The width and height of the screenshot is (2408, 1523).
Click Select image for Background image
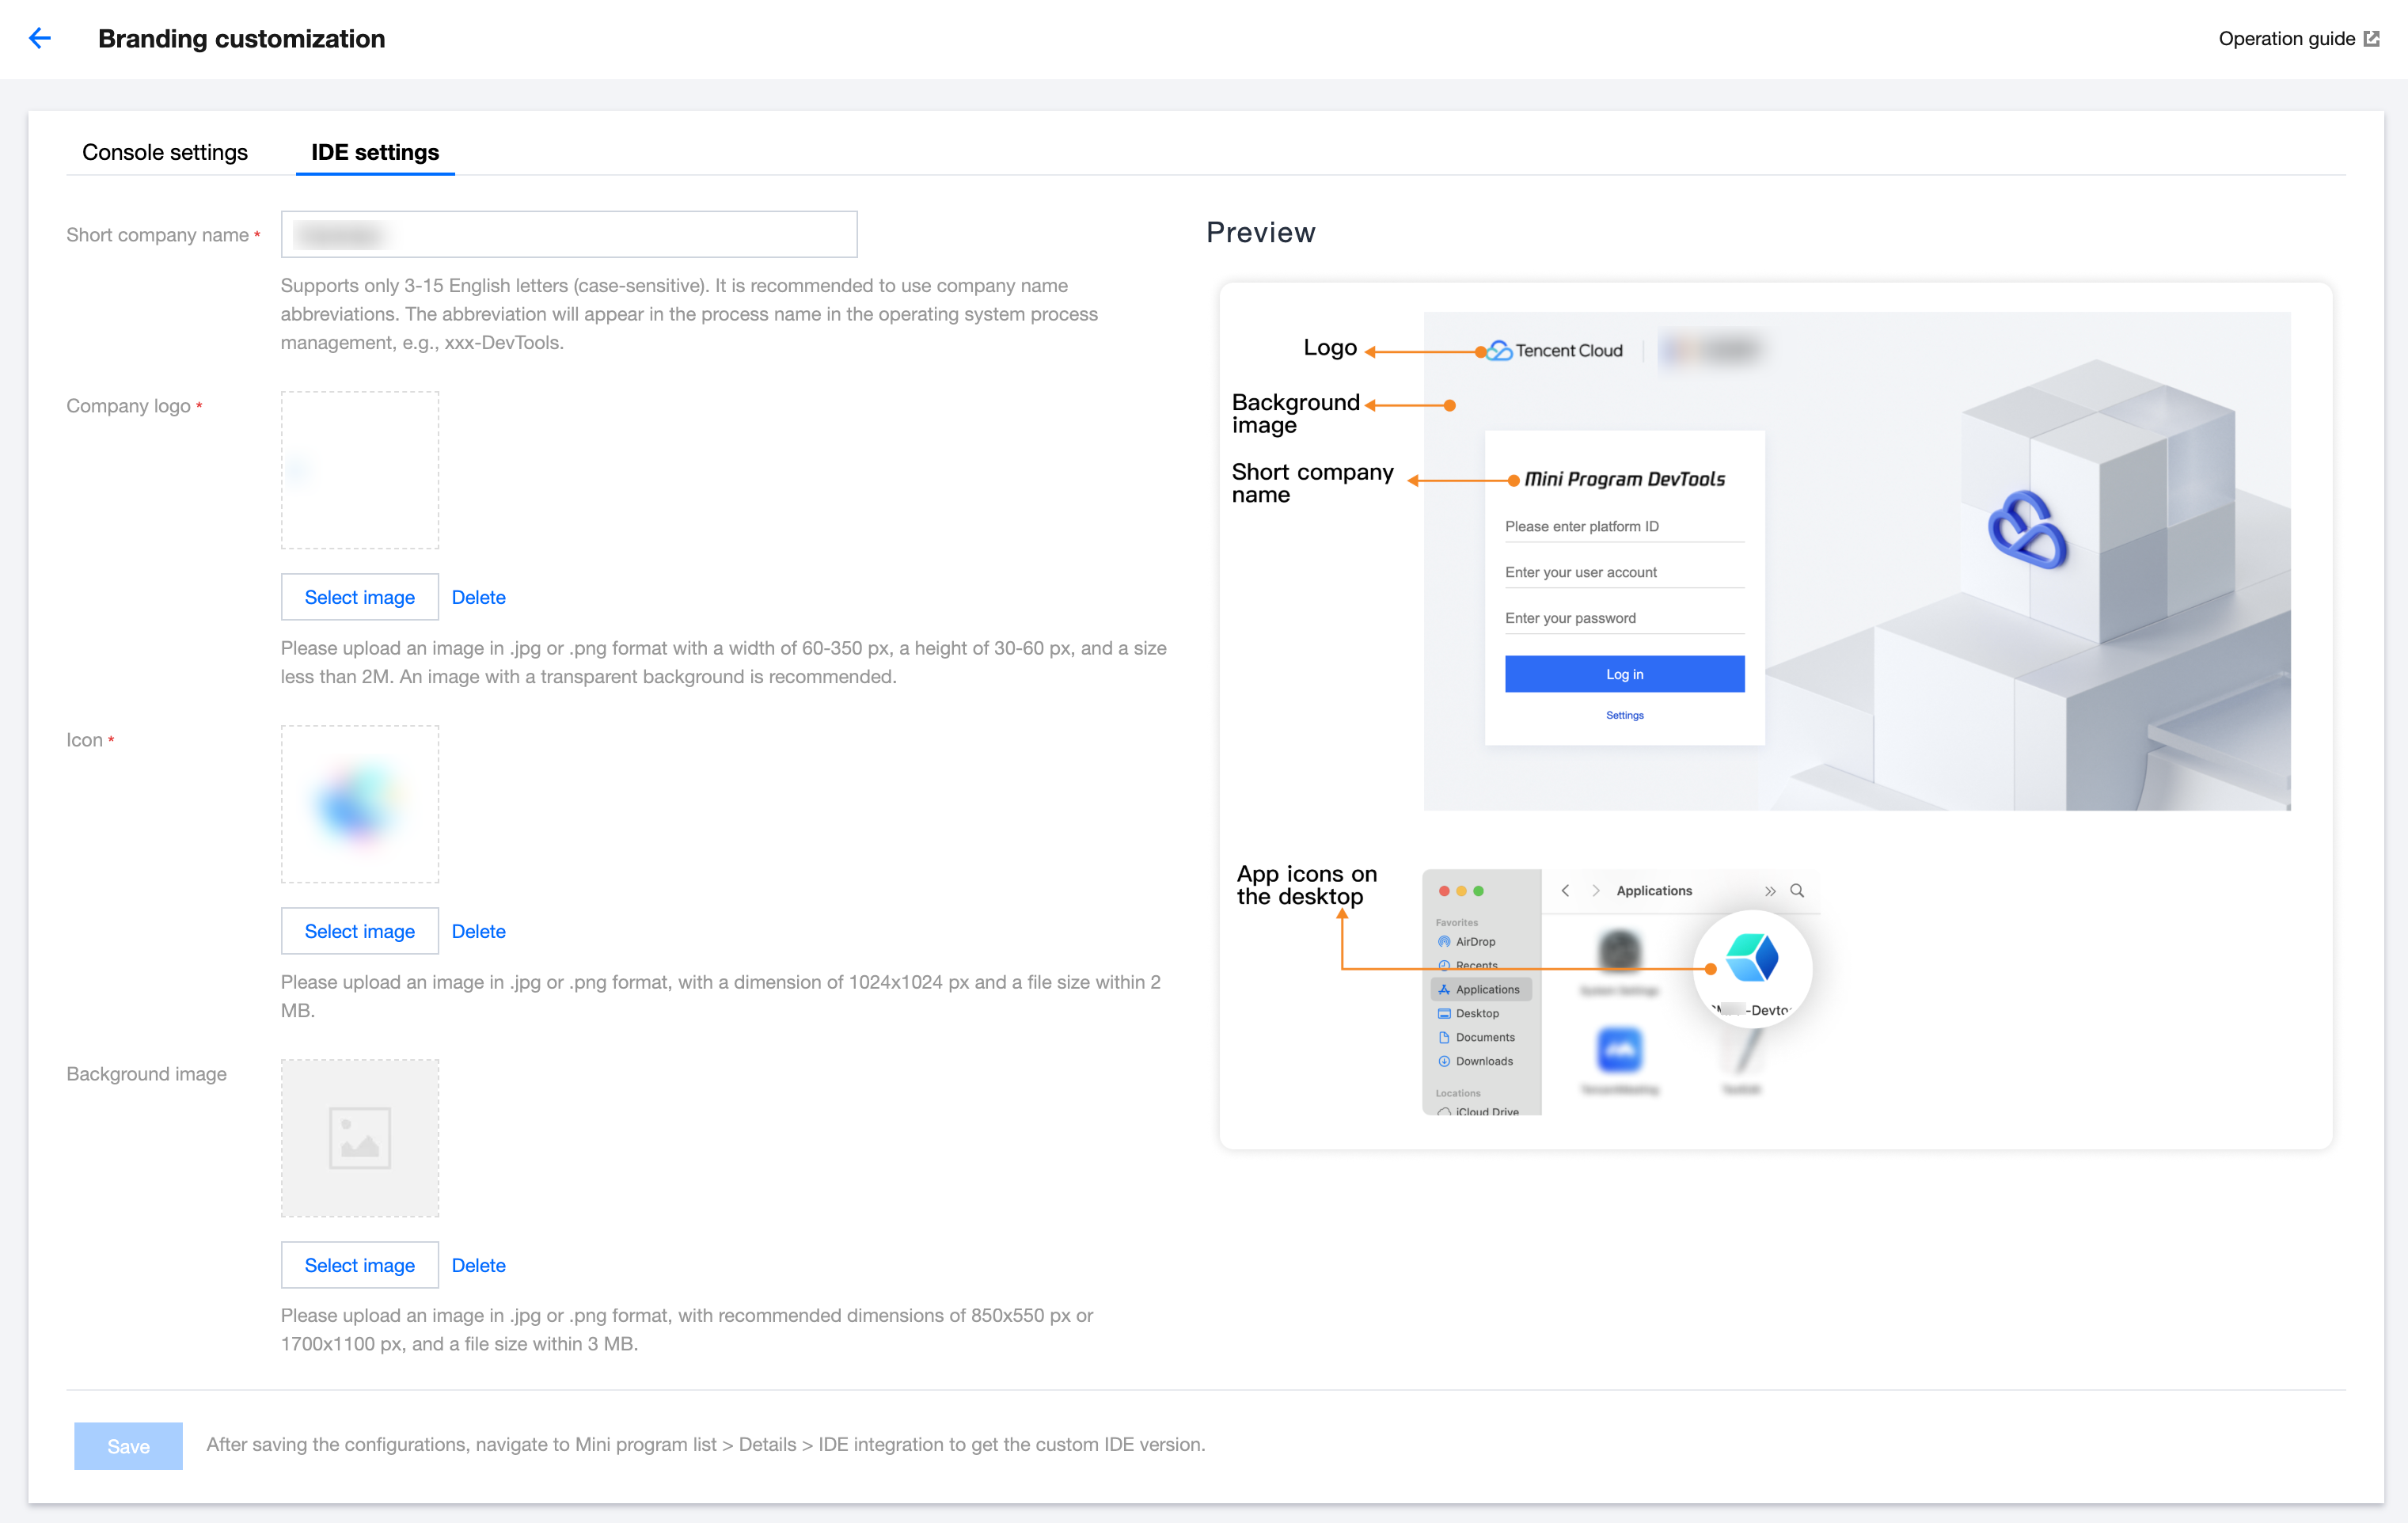[x=359, y=1265]
